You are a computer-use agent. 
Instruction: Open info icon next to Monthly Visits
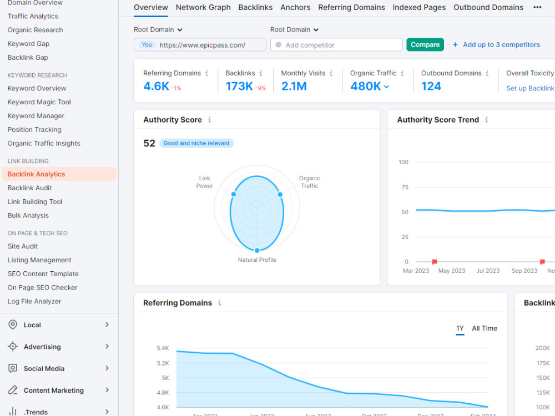(331, 73)
